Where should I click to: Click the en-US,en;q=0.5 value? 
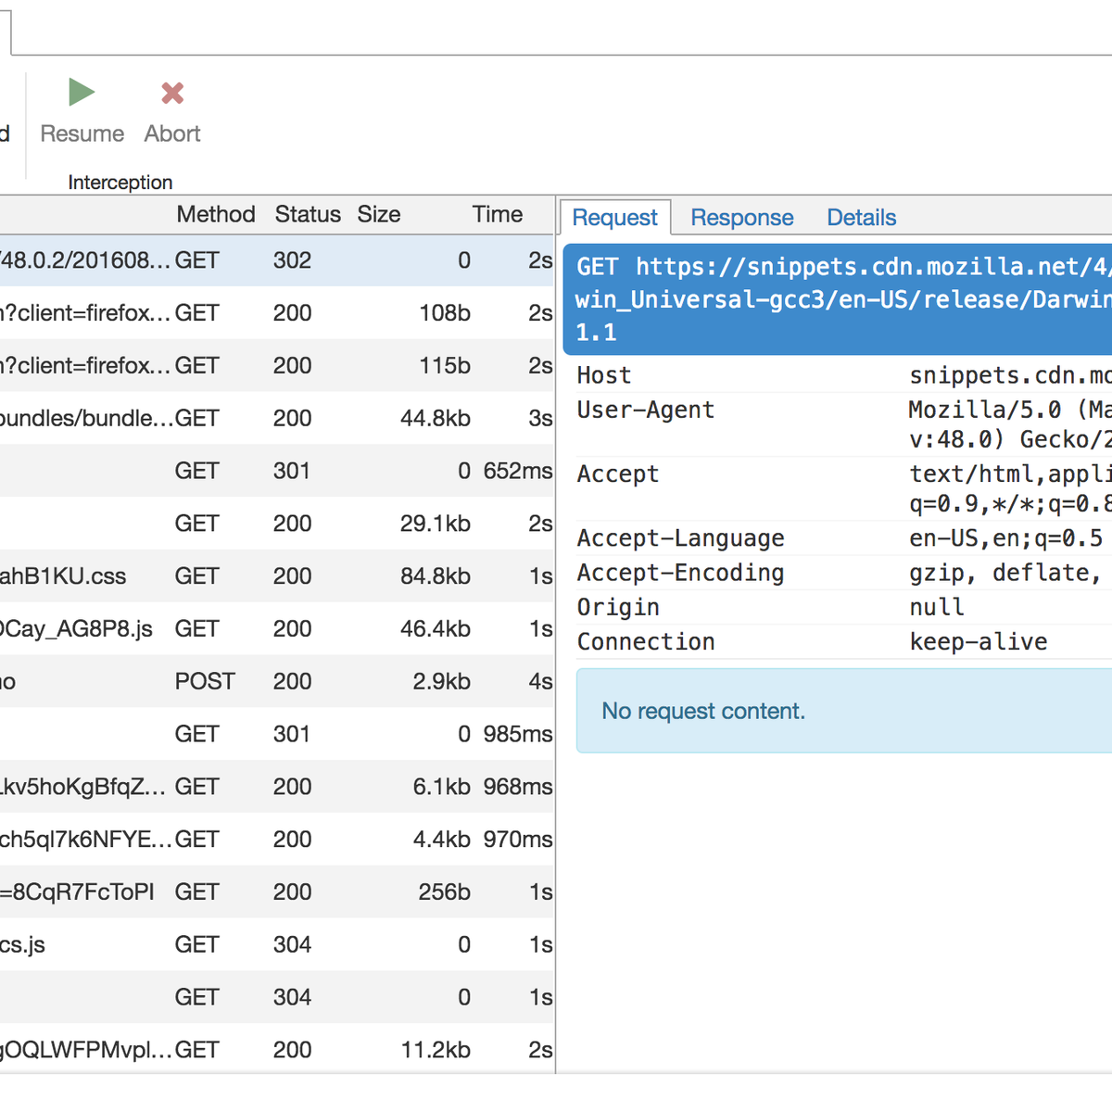(1006, 538)
